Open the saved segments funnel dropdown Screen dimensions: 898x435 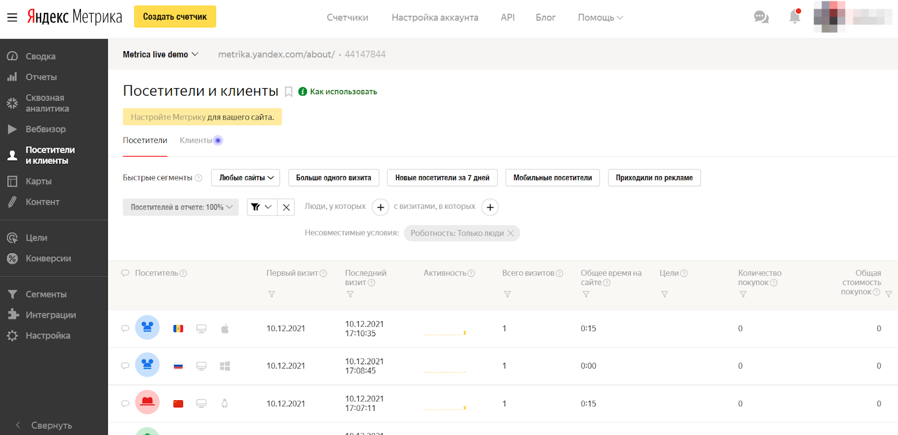click(x=262, y=207)
